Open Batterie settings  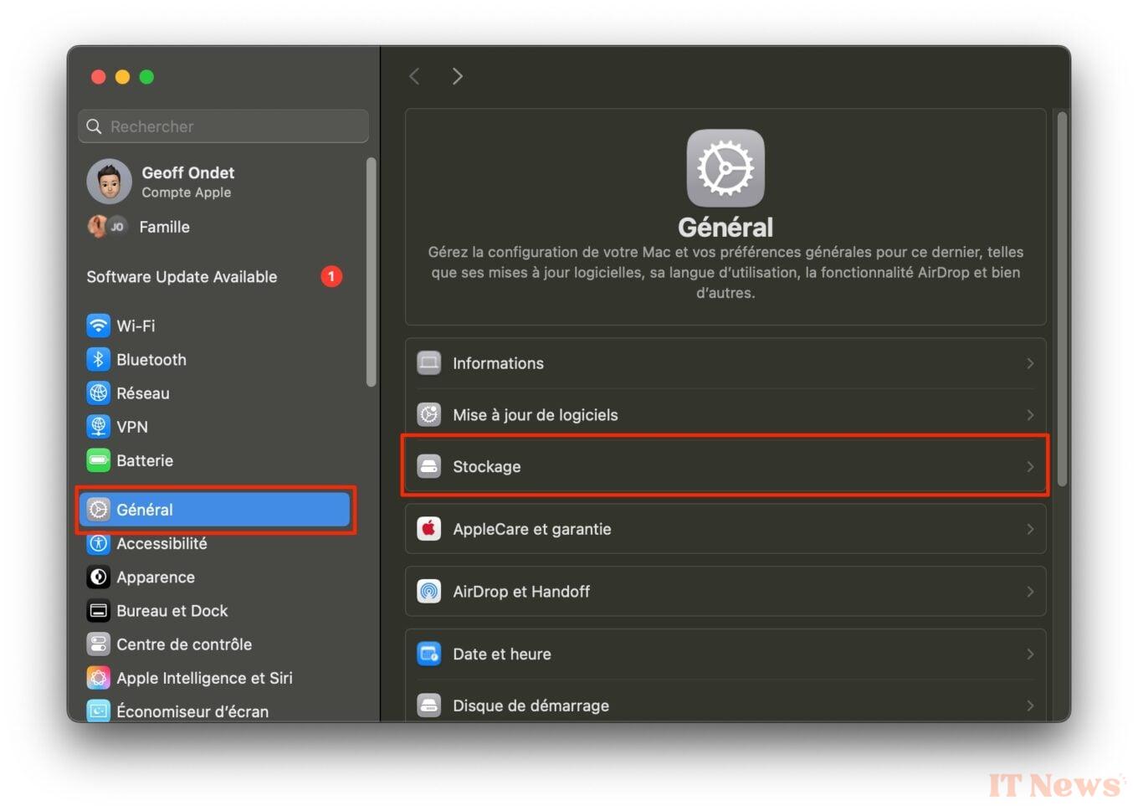click(145, 460)
